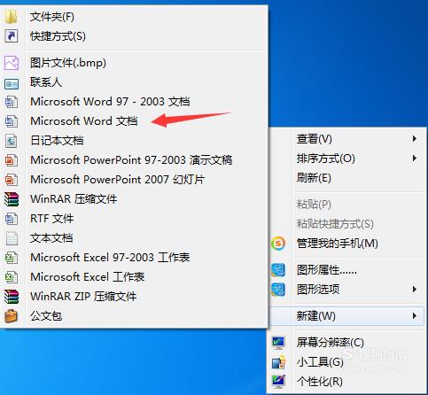Click the bitmap image icon beside 图片文件(.bmp)
This screenshot has width=428, height=395.
click(x=12, y=63)
